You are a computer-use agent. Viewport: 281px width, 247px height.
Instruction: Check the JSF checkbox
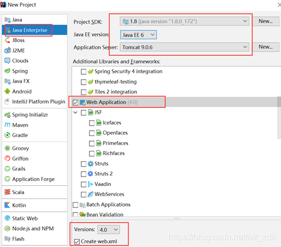coord(83,113)
